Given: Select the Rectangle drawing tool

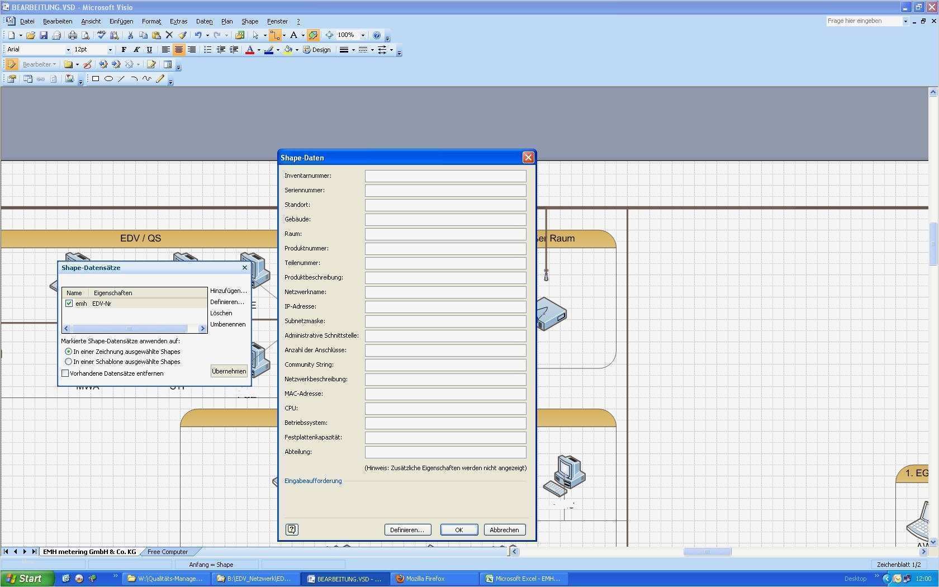Looking at the screenshot, I should pyautogui.click(x=96, y=79).
